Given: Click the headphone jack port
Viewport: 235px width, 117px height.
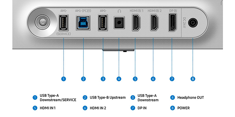Looking at the screenshot, I should 119,23.
